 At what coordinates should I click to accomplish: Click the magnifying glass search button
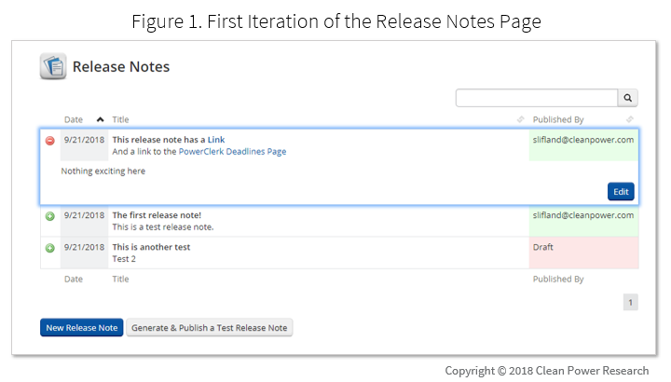[628, 98]
